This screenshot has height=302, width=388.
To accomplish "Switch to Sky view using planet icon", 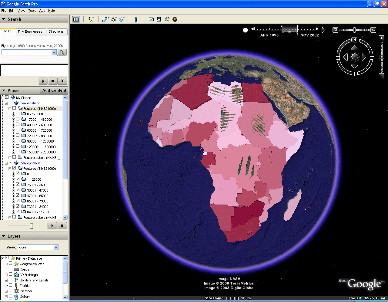I will click(175, 19).
